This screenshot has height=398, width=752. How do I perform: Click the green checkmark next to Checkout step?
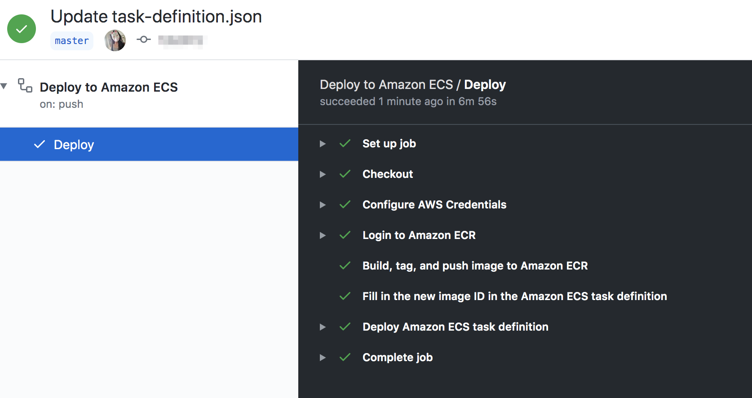[x=345, y=174]
